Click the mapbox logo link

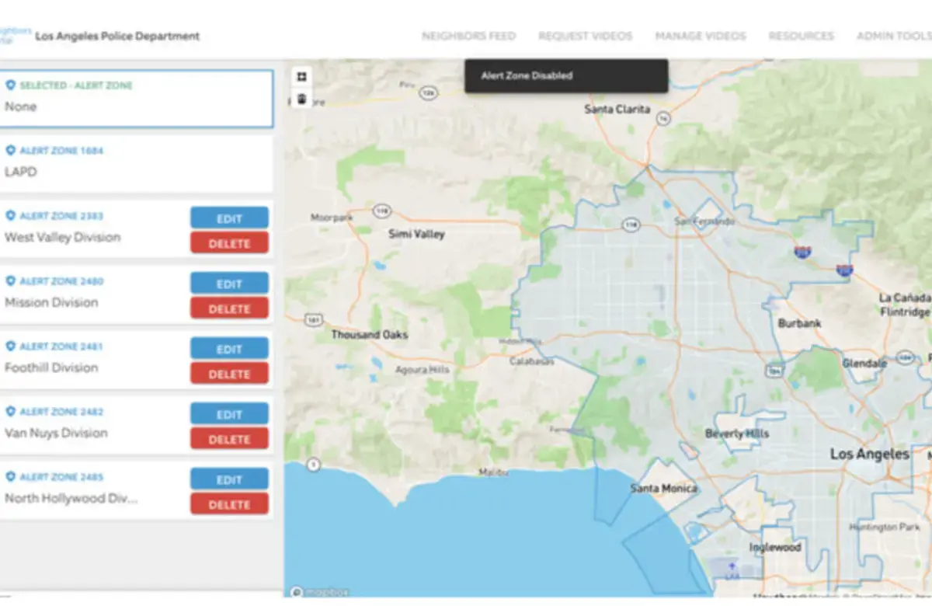320,592
